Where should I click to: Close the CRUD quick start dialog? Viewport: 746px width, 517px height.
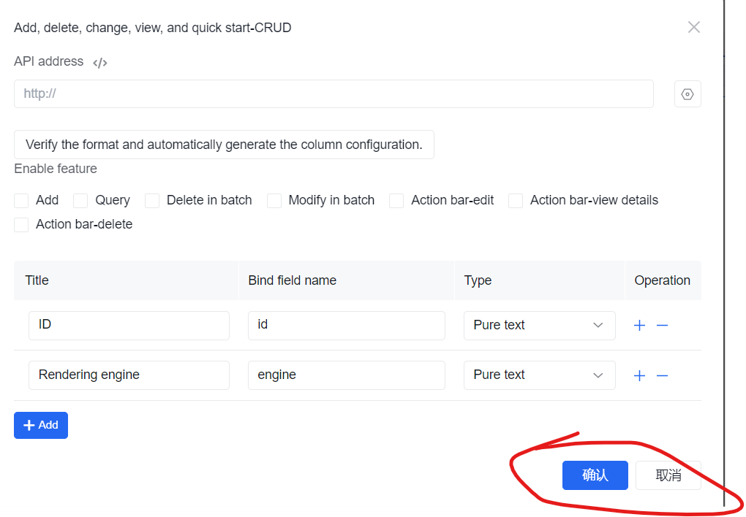click(693, 27)
